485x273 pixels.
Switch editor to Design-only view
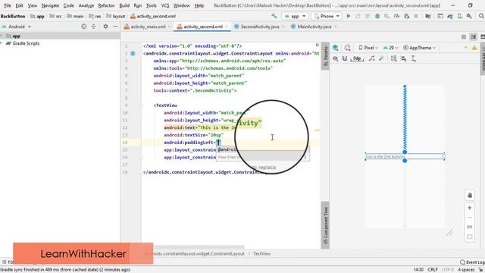coord(483,37)
